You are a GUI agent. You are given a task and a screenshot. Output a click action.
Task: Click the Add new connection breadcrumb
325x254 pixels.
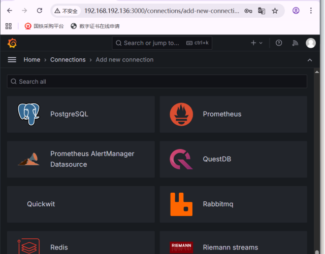124,60
